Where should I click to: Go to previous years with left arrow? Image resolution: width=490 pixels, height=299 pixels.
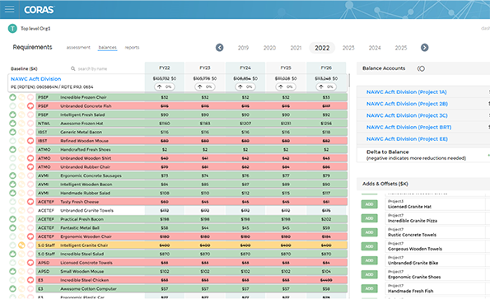tap(220, 48)
